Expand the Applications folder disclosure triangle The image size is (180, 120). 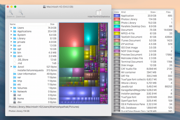click(x=11, y=31)
